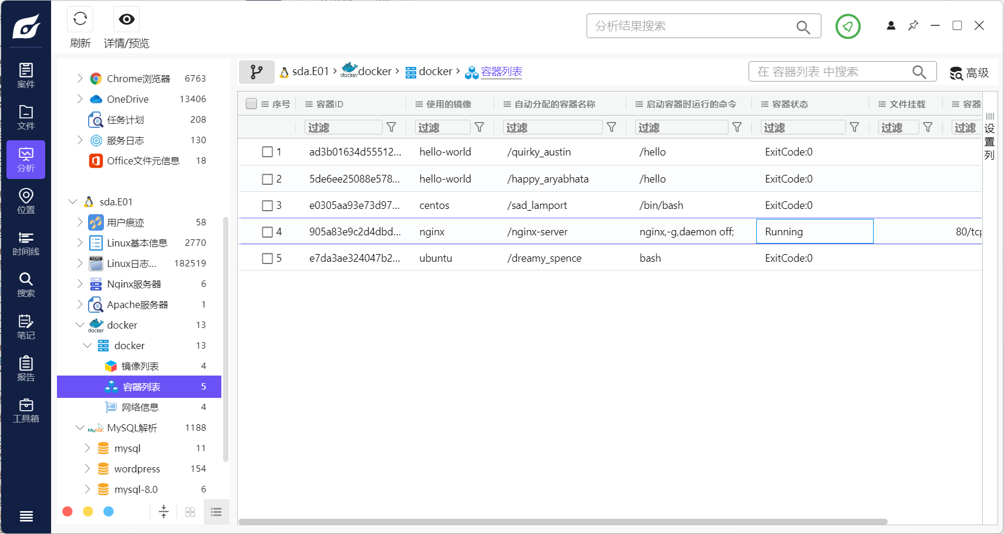Expand the wordpress database node
Screen dimensions: 1004x534
[x=87, y=468]
